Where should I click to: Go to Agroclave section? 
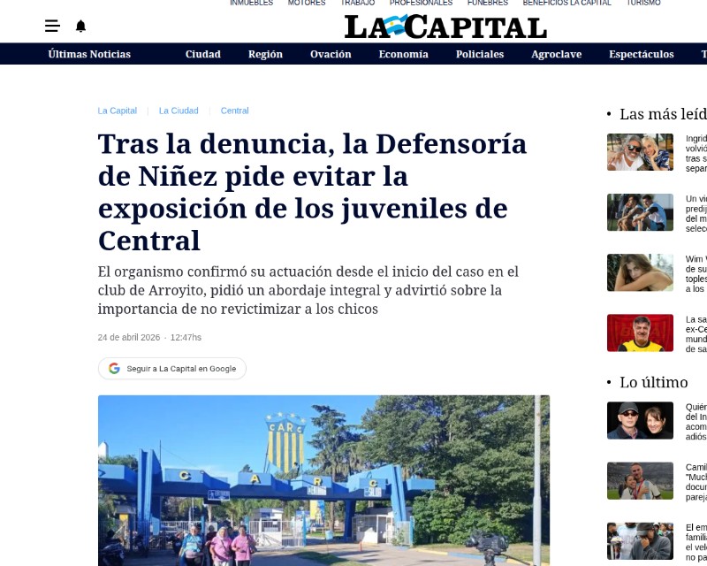click(557, 54)
